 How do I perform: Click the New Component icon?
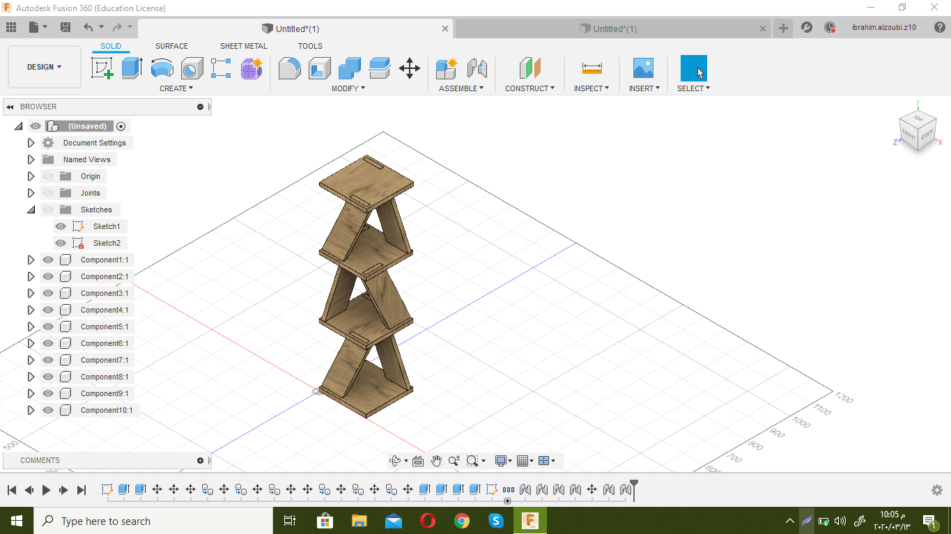(x=446, y=68)
